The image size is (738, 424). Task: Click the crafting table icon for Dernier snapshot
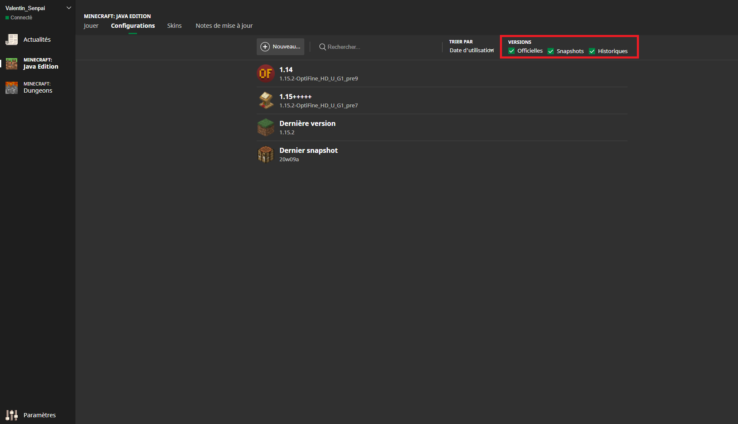266,155
